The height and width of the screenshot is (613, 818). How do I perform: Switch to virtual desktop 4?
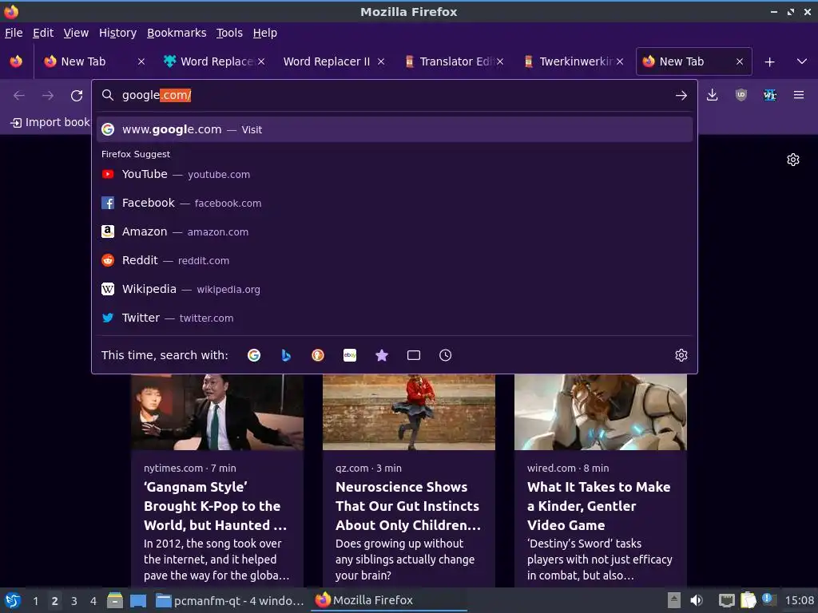pos(93,601)
